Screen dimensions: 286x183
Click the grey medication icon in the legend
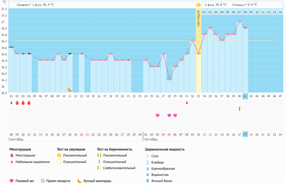tap(43, 181)
